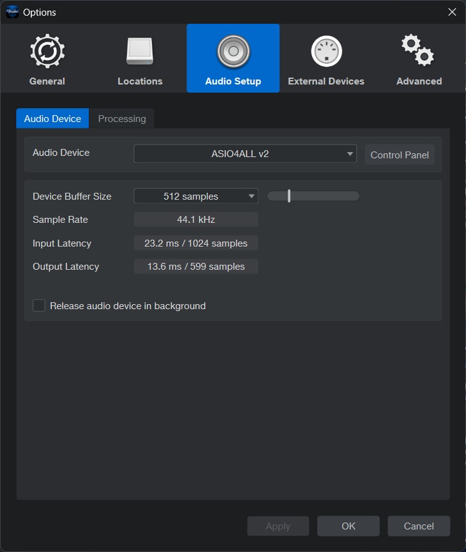Open the External Devices MIDI connector icon
This screenshot has width=466, height=552.
pyautogui.click(x=327, y=51)
